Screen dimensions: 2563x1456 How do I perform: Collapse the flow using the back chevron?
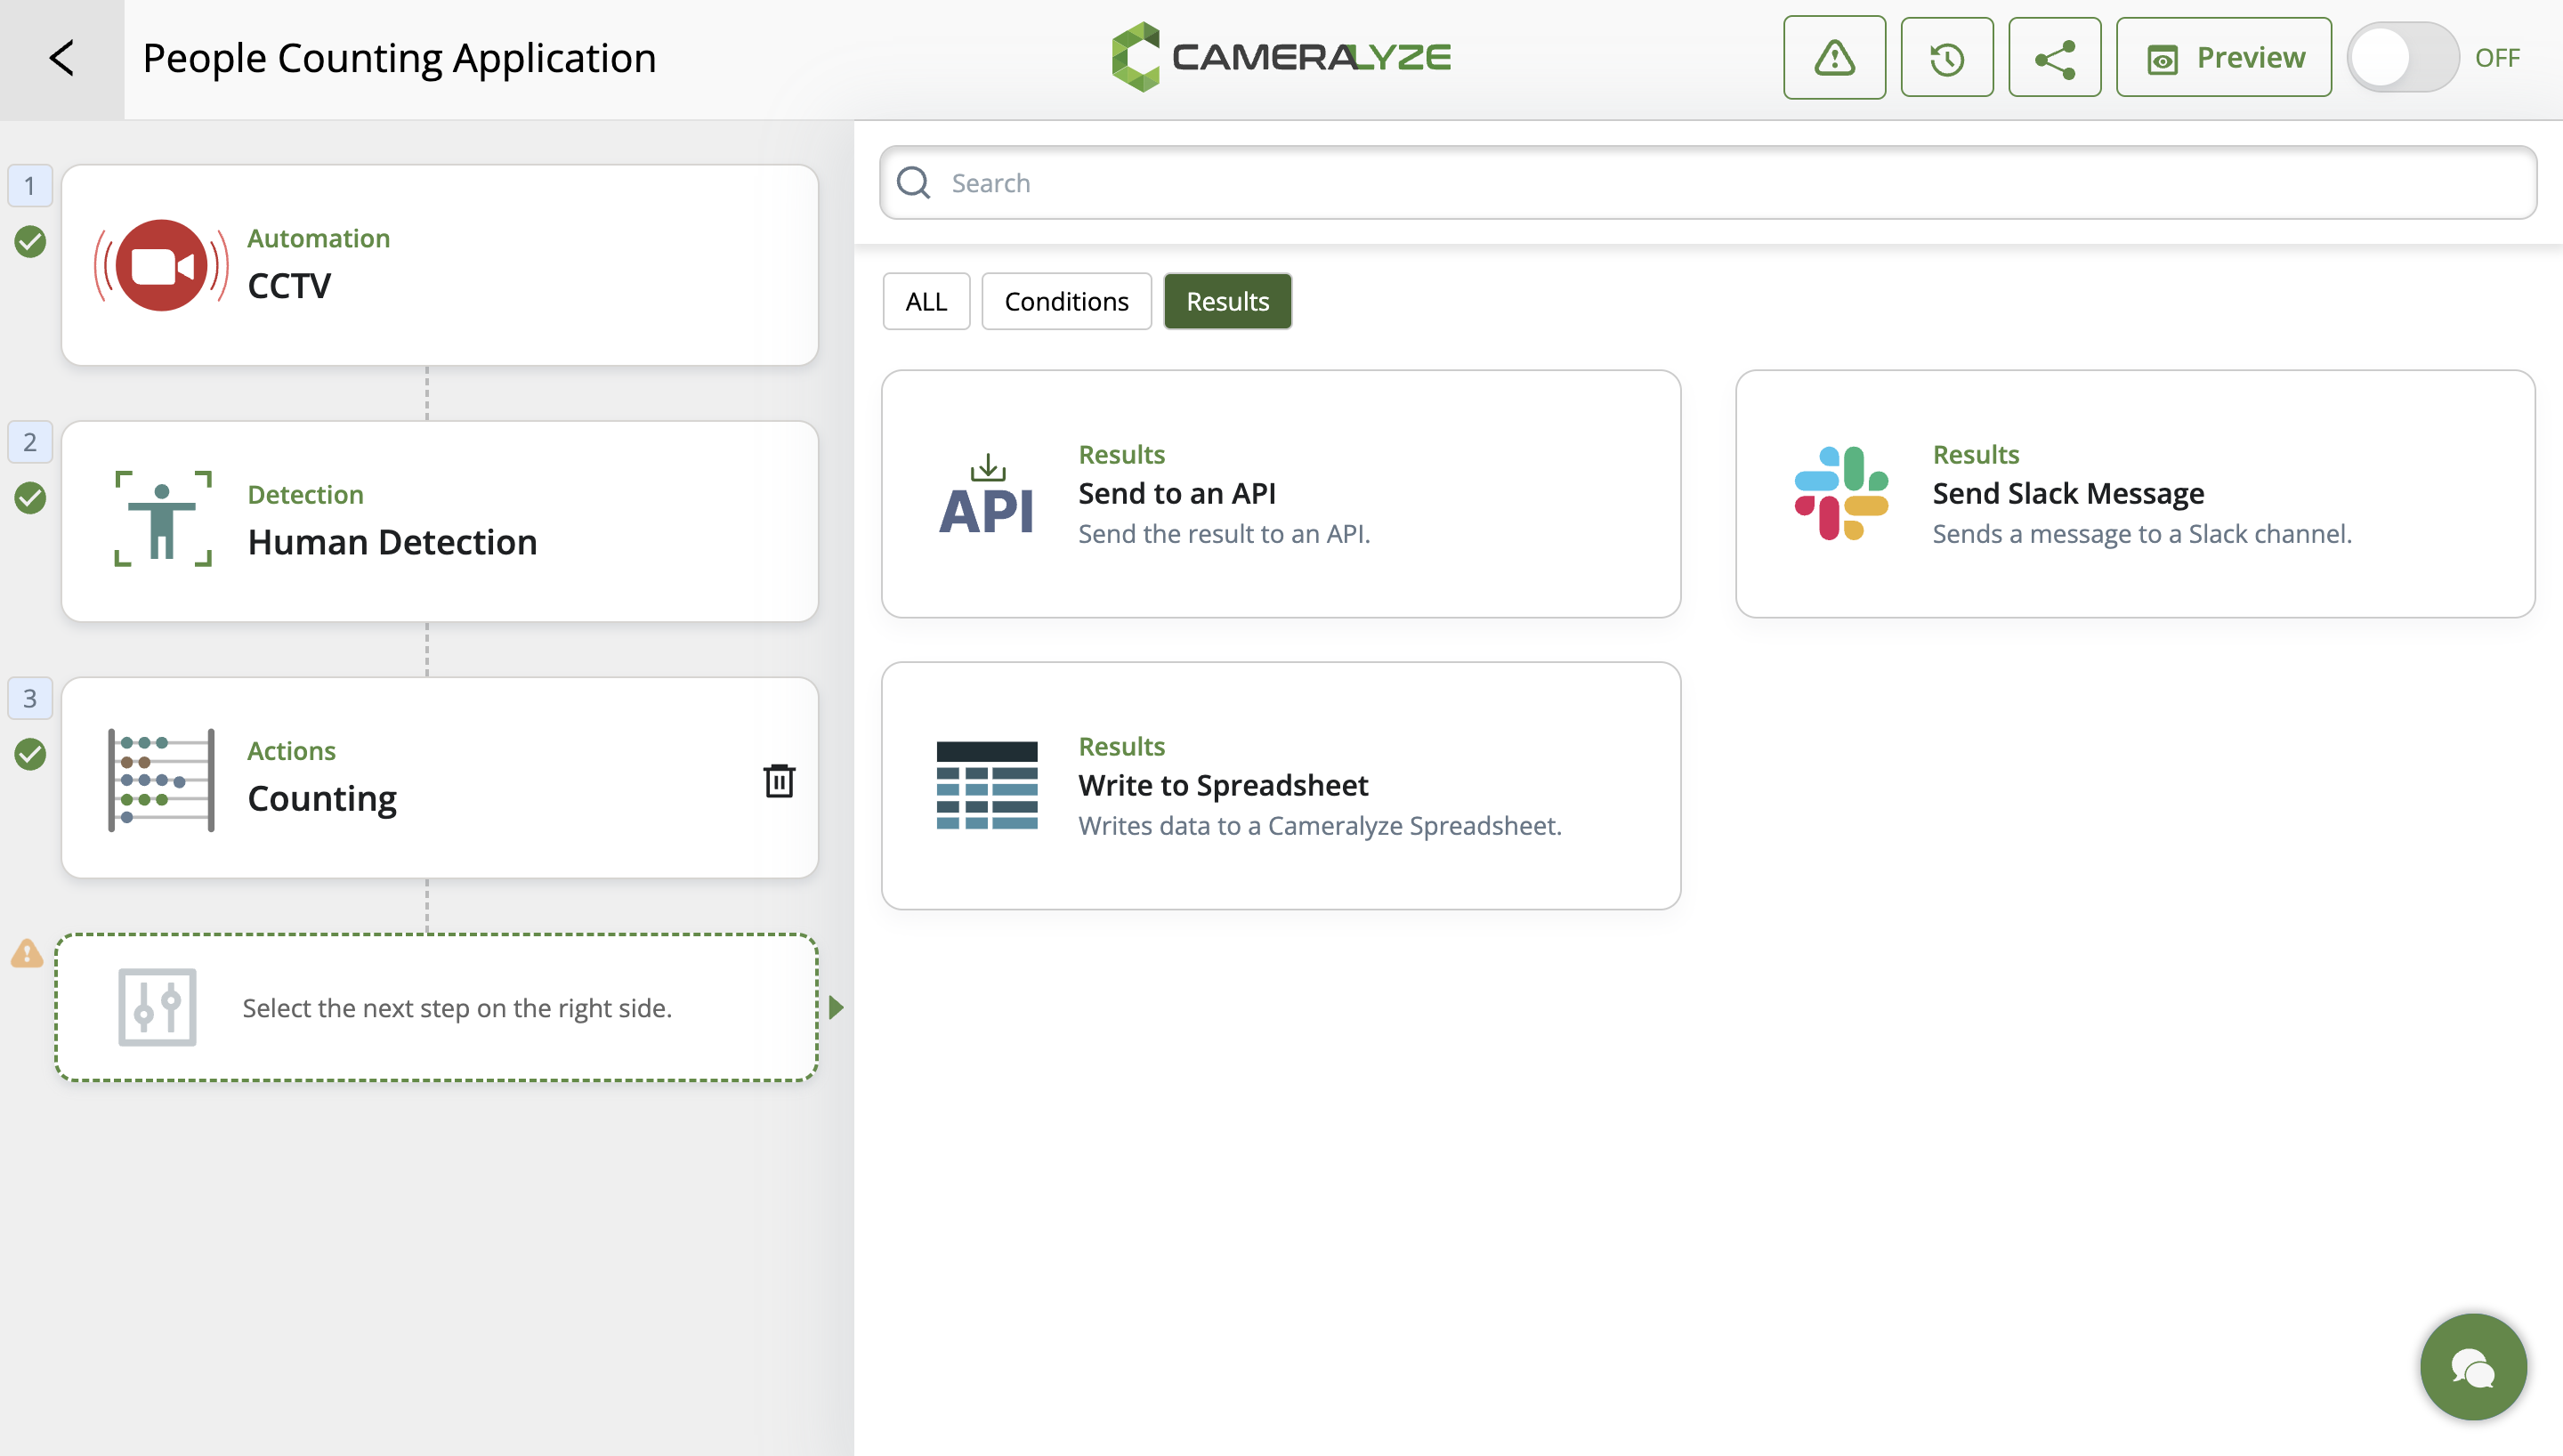[x=61, y=57]
